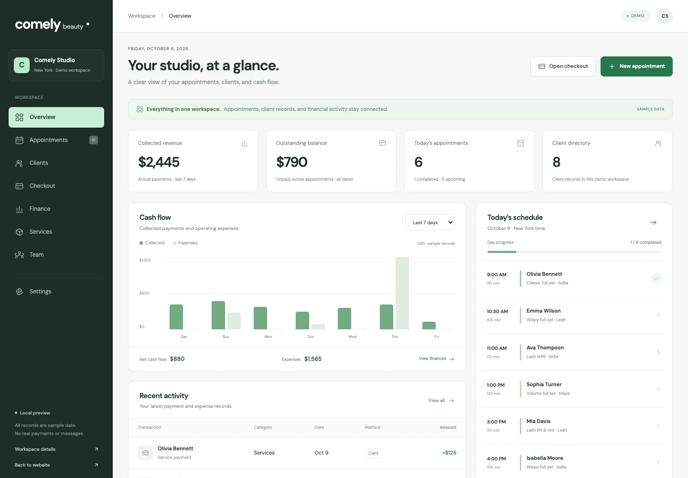Click the Collected revenue bar chart icon
This screenshot has width=688, height=478.
tap(245, 143)
